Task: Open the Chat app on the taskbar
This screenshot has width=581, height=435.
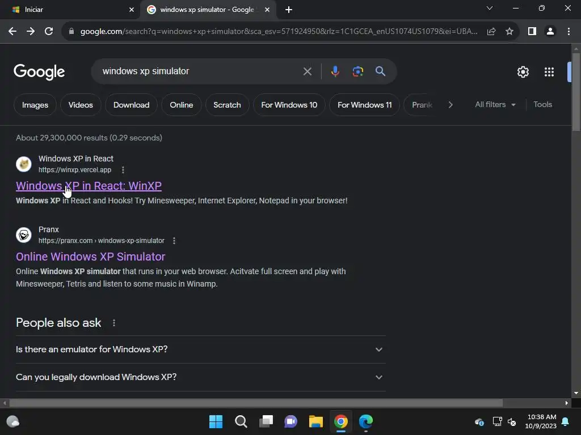Action: [291, 421]
